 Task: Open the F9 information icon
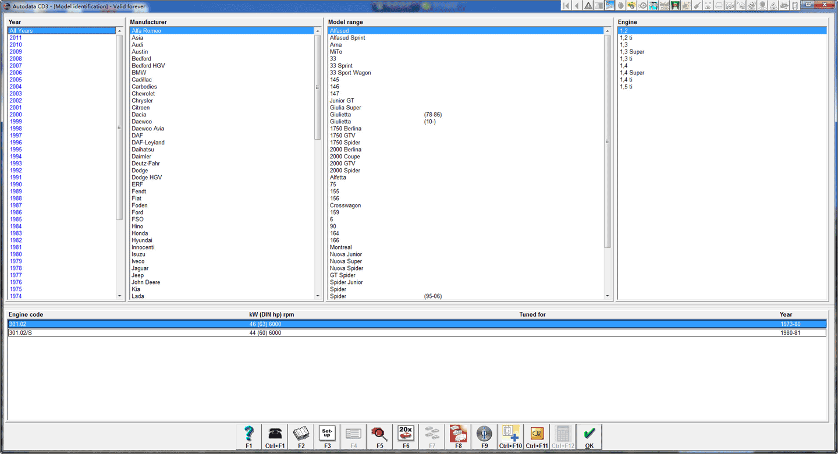pos(484,437)
